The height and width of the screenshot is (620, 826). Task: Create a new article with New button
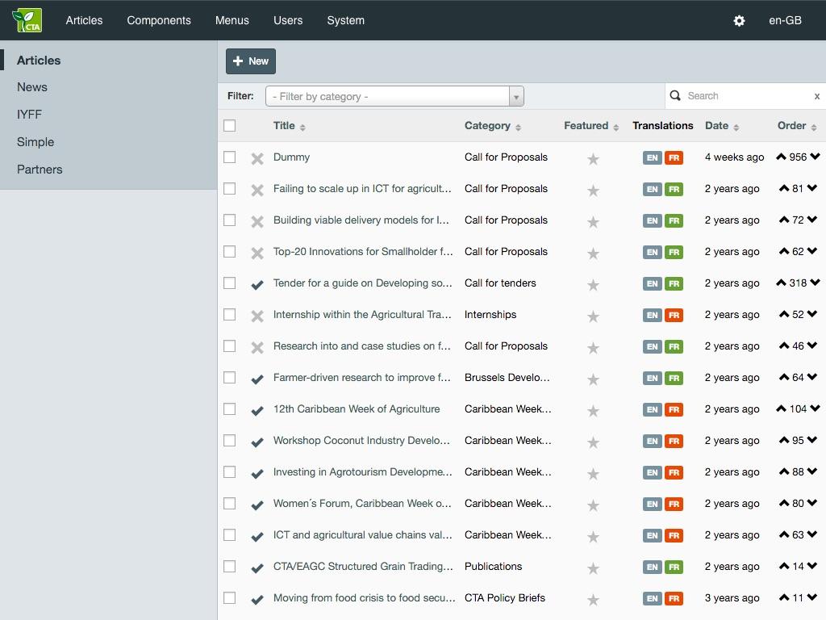251,61
